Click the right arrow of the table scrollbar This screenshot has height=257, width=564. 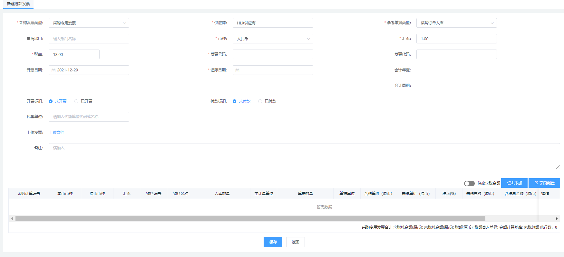557,219
